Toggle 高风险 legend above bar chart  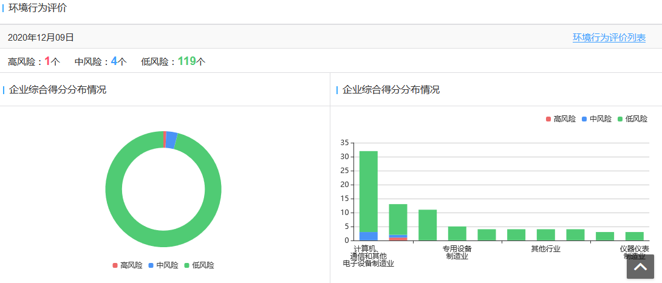[560, 119]
